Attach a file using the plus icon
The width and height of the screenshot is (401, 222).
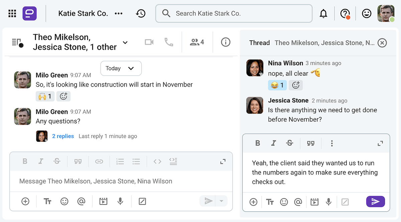click(25, 201)
